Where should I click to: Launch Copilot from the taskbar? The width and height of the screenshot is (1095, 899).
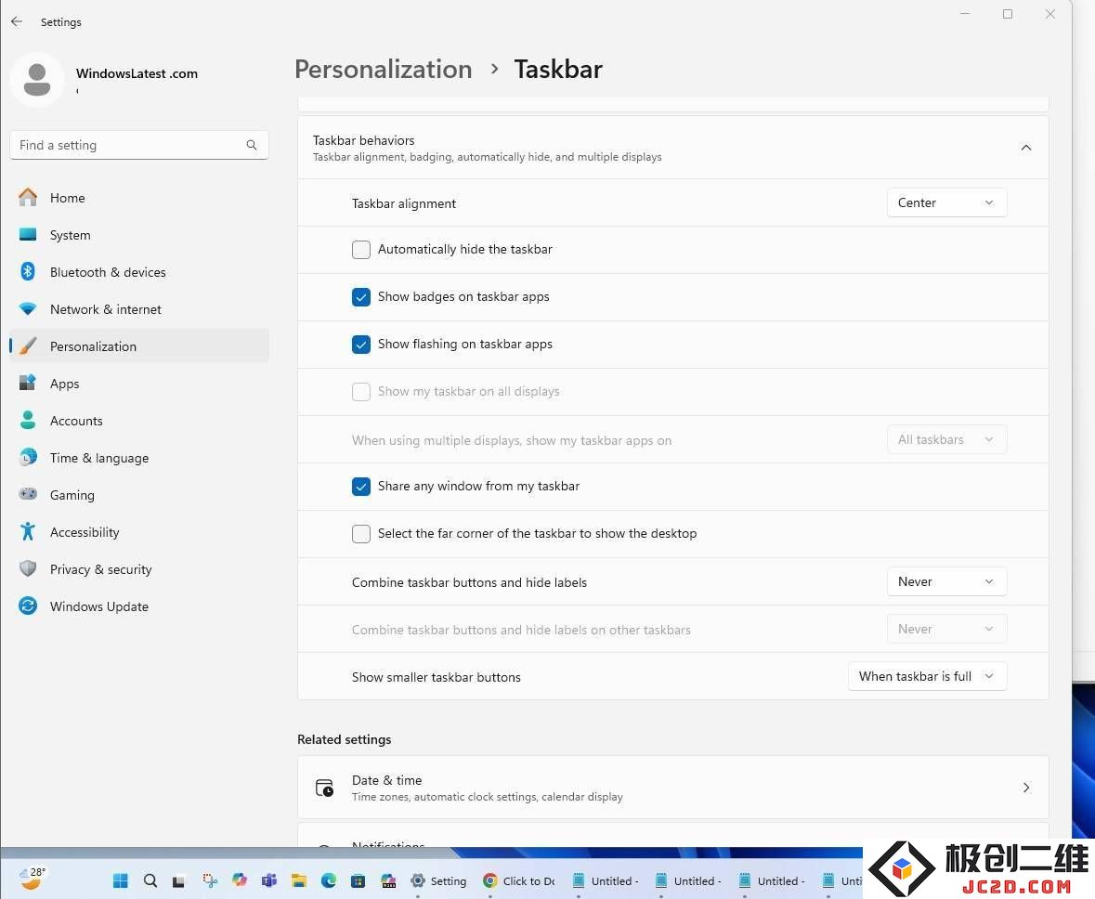(240, 880)
